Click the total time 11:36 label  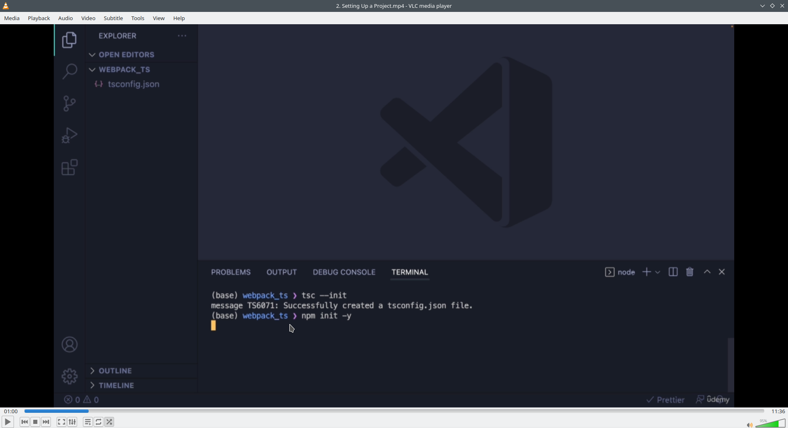click(778, 411)
